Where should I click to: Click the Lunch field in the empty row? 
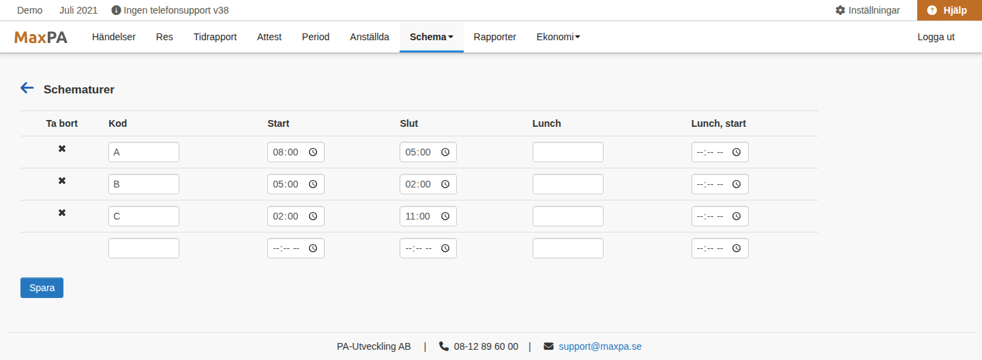(x=568, y=248)
